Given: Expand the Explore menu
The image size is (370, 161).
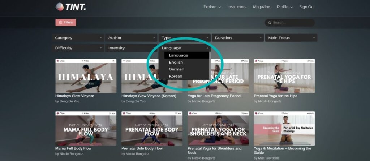Looking at the screenshot, I should 212,7.
